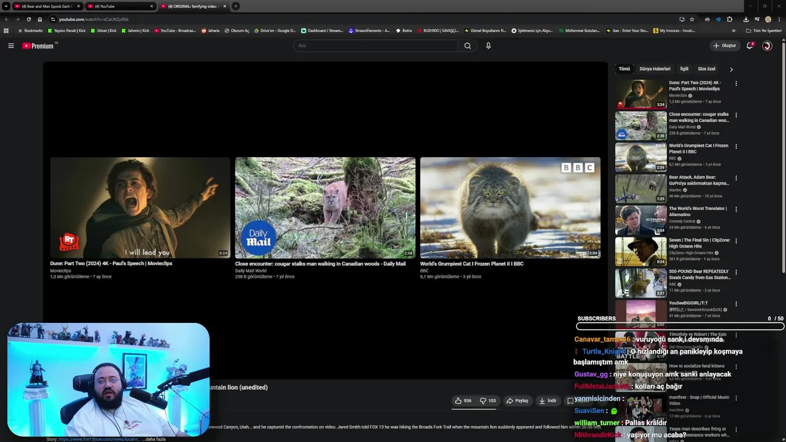Open the Oturum Aç bookmark
The height and width of the screenshot is (442, 786).
pyautogui.click(x=237, y=30)
